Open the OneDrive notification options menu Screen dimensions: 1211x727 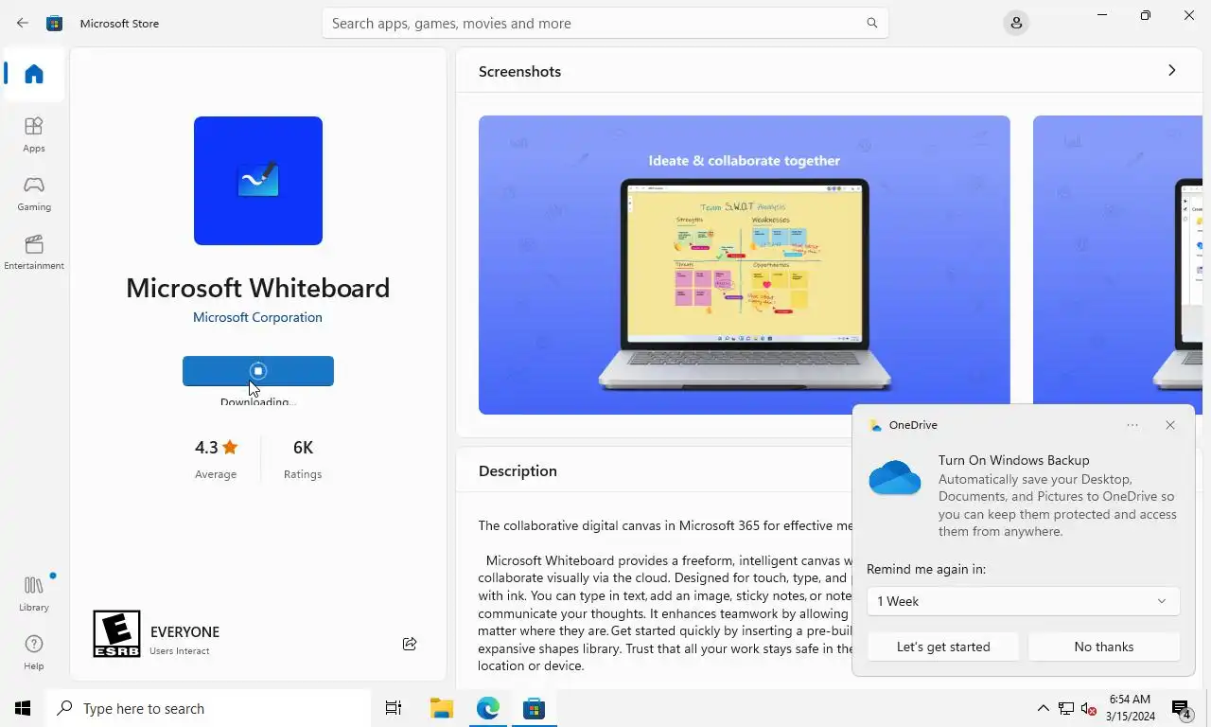(1132, 425)
